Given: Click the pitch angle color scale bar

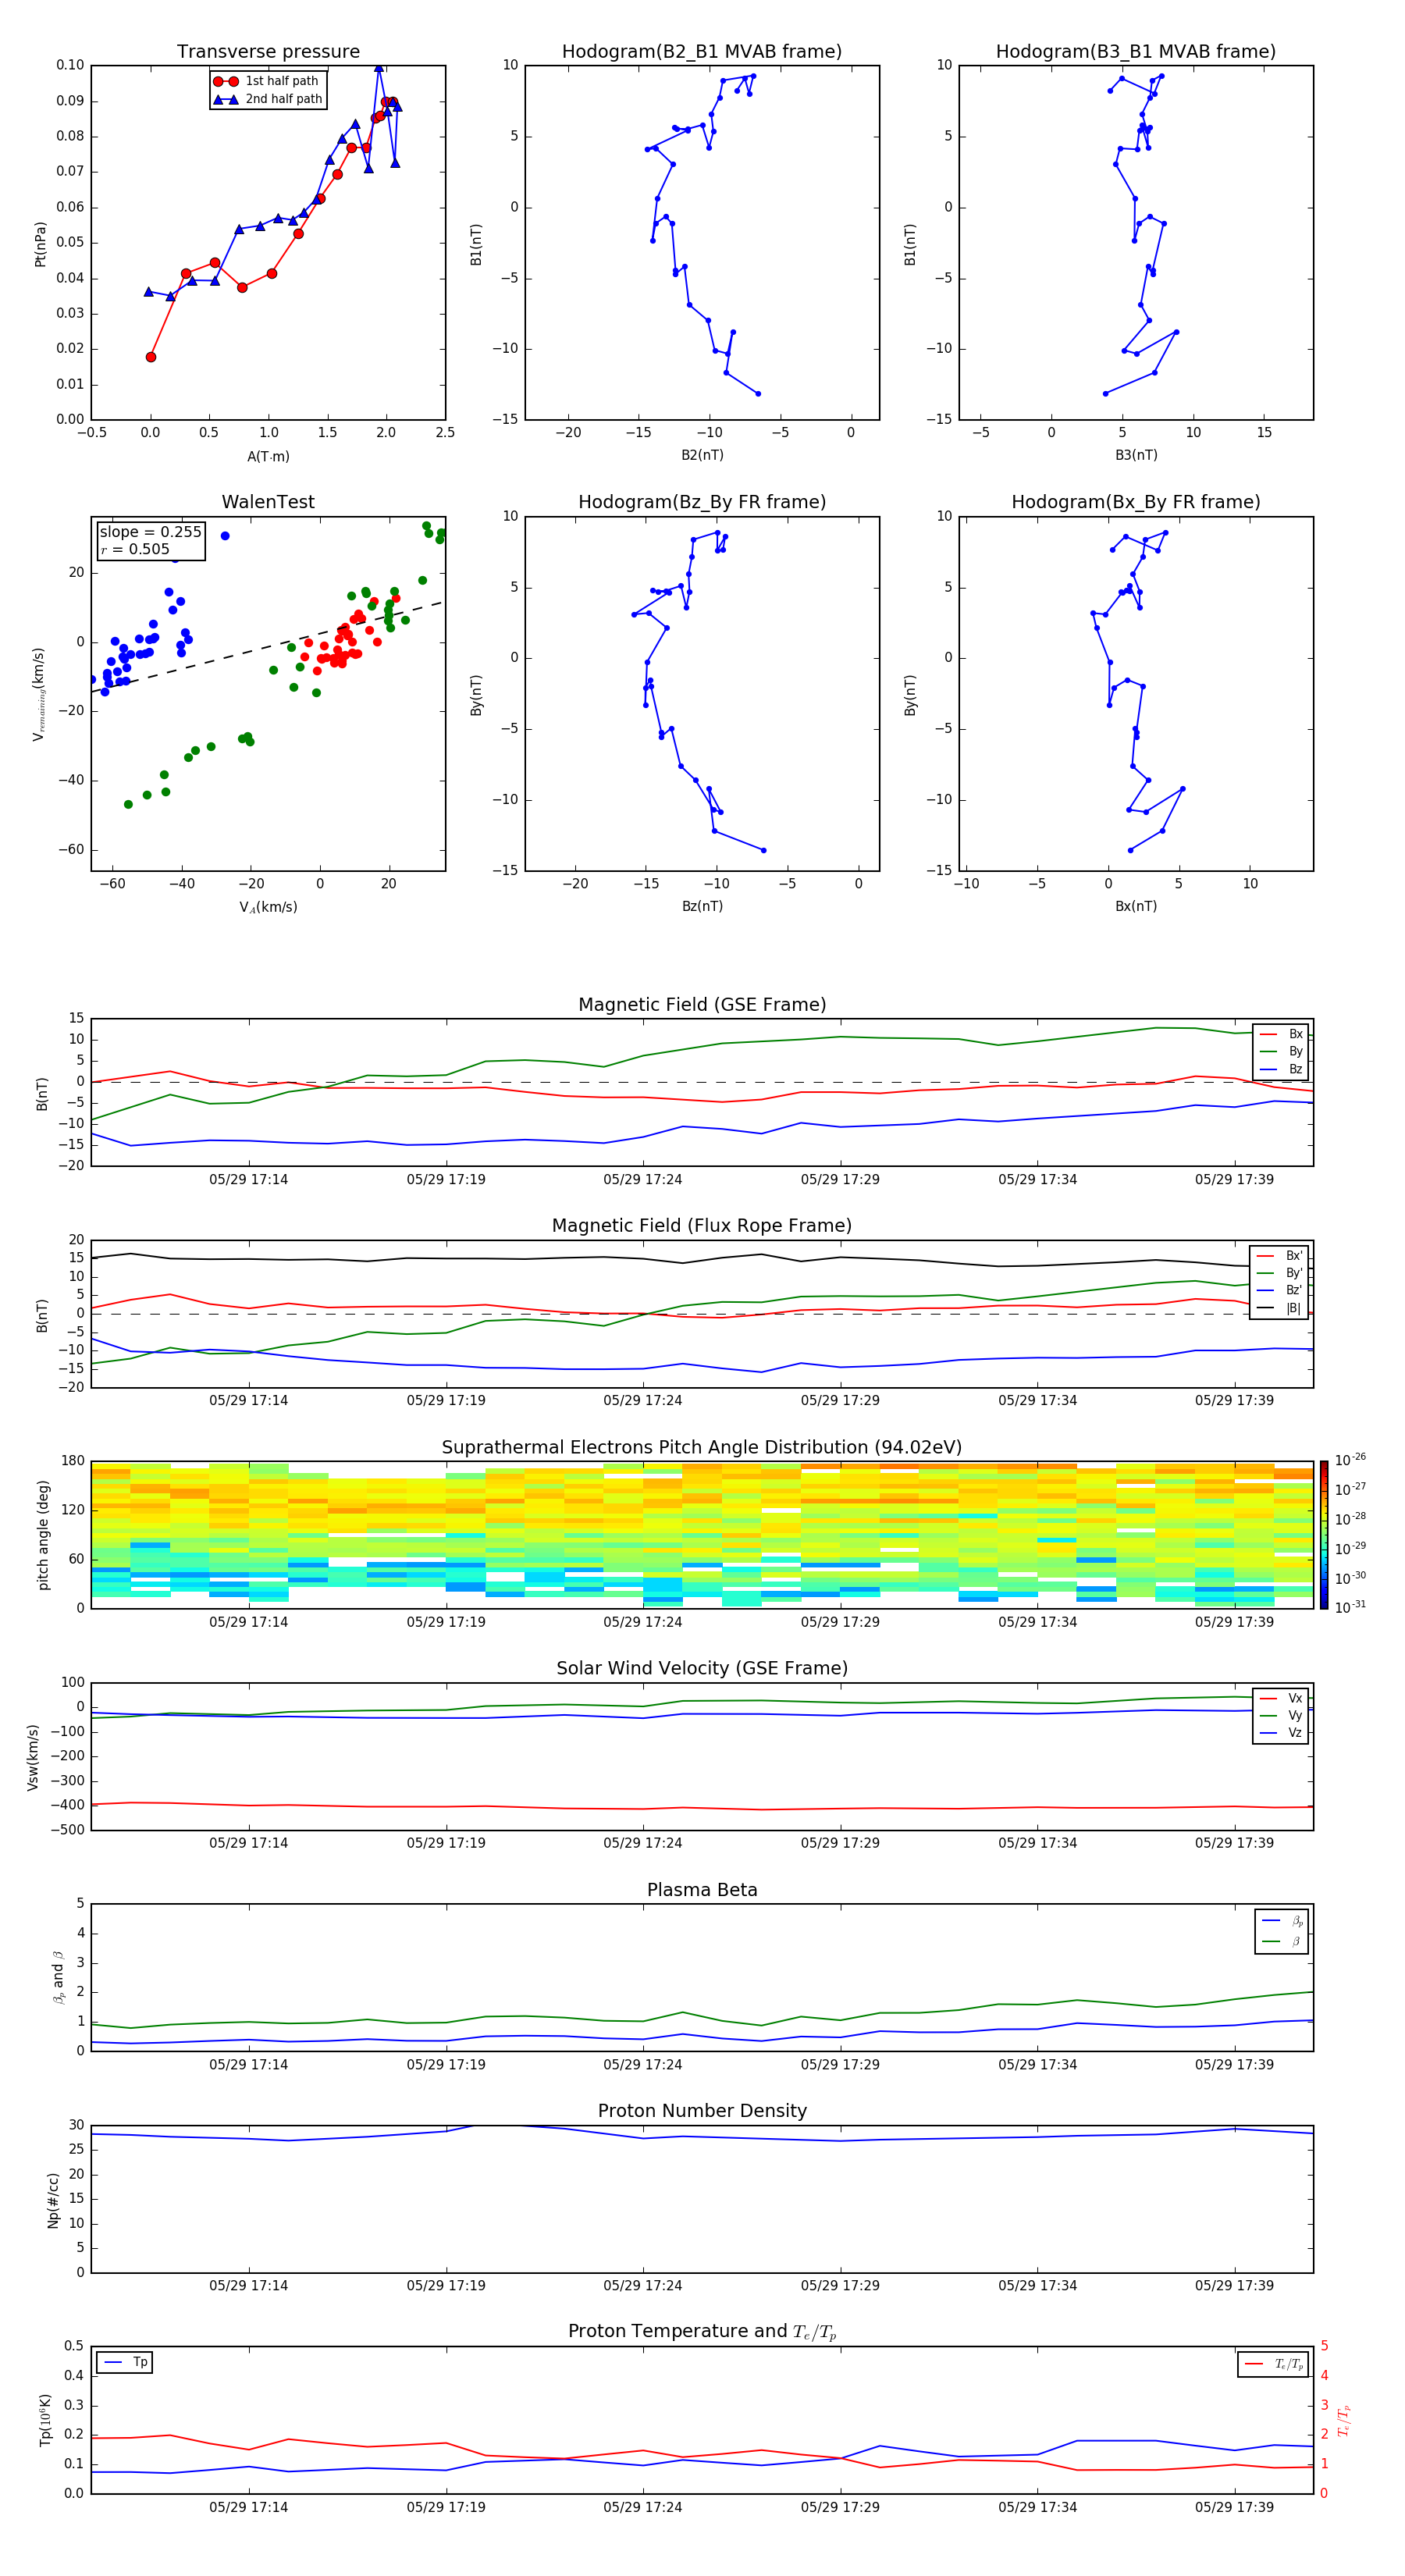Looking at the screenshot, I should [1324, 1535].
